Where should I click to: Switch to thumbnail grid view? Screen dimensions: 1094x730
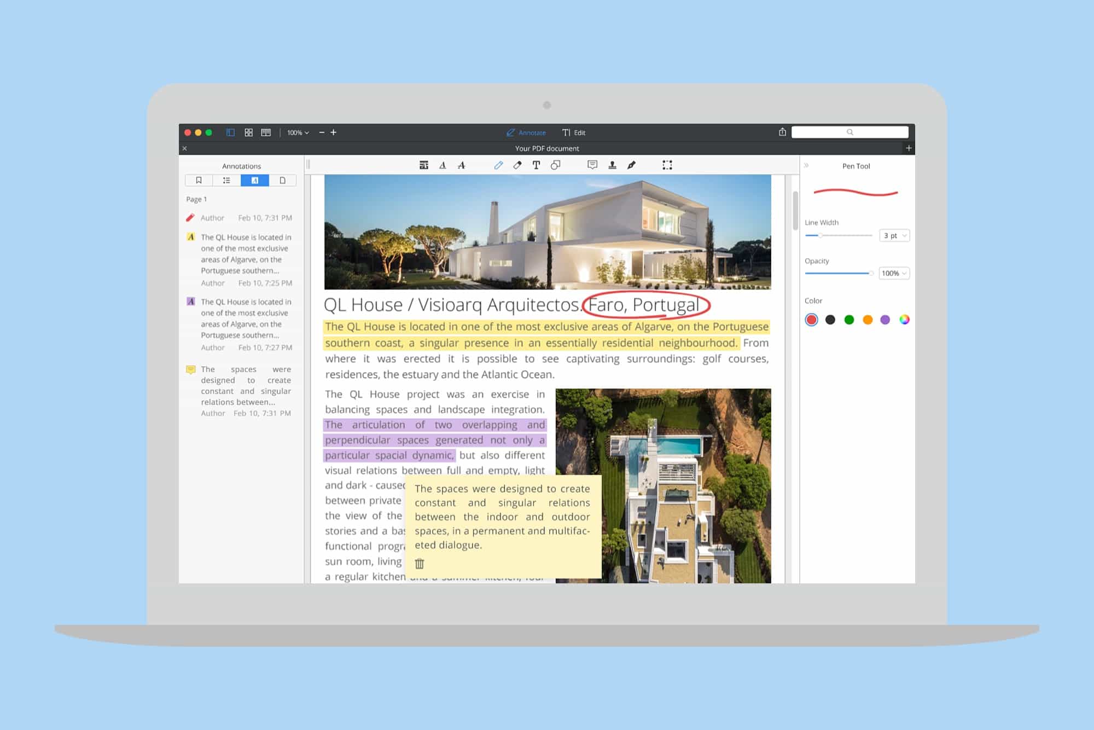pyautogui.click(x=248, y=132)
